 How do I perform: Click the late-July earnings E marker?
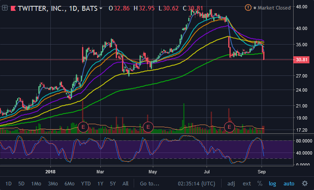(229, 127)
